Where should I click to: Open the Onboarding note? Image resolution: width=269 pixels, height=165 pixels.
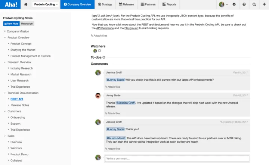click(18, 118)
